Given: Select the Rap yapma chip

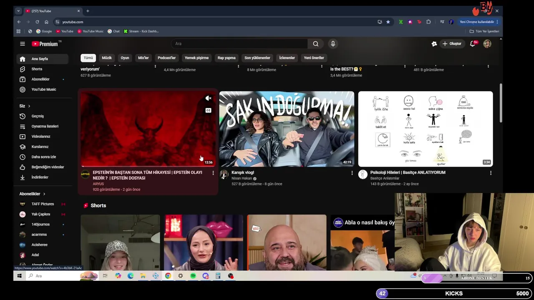Looking at the screenshot, I should (227, 58).
